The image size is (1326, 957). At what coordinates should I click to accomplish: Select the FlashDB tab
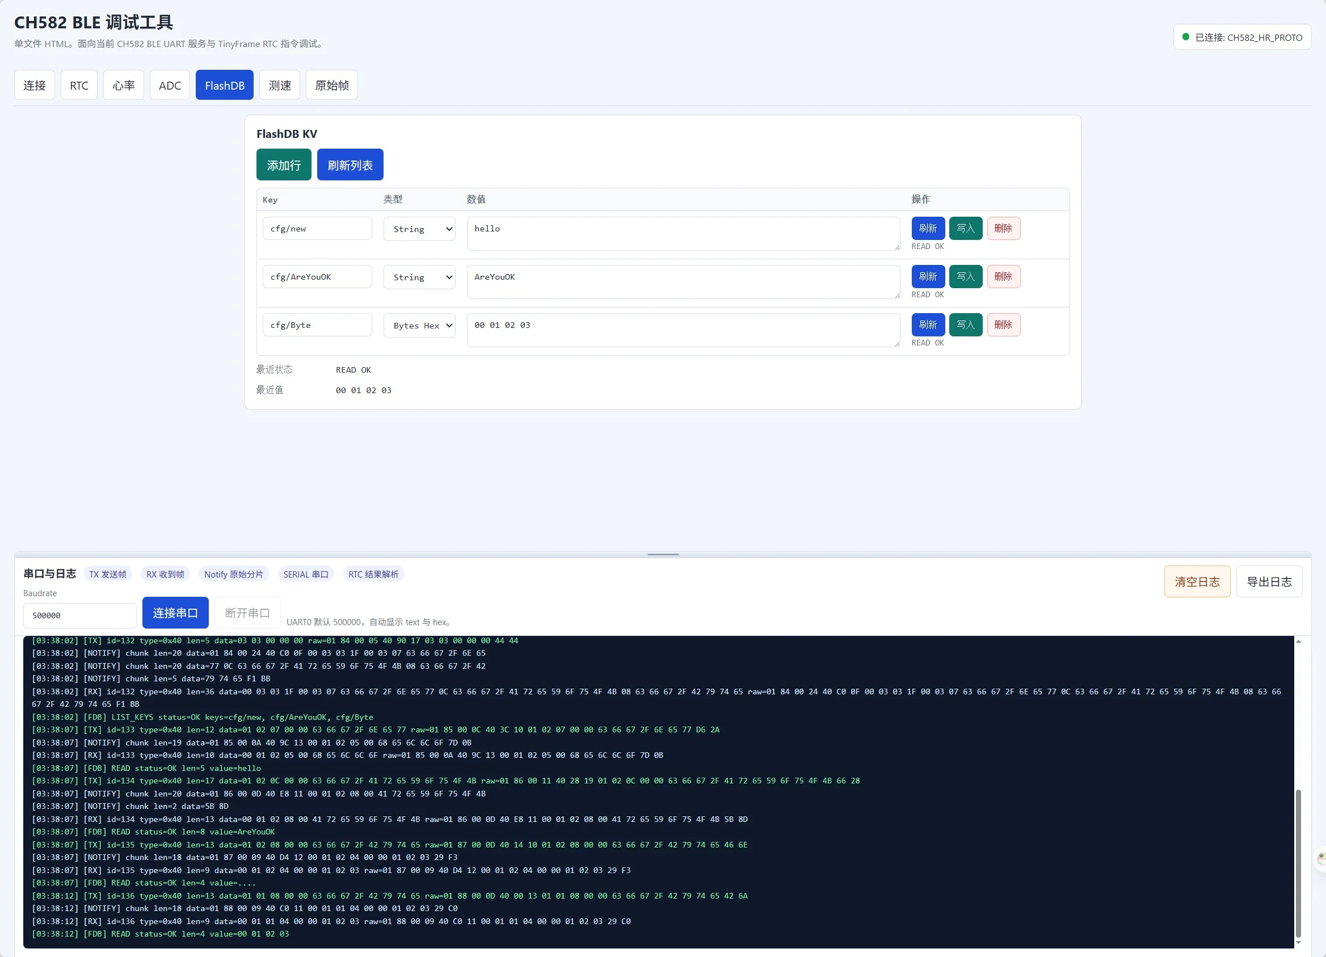(225, 85)
